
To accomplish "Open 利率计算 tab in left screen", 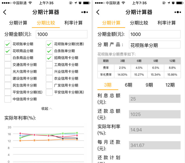I will [73, 23].
